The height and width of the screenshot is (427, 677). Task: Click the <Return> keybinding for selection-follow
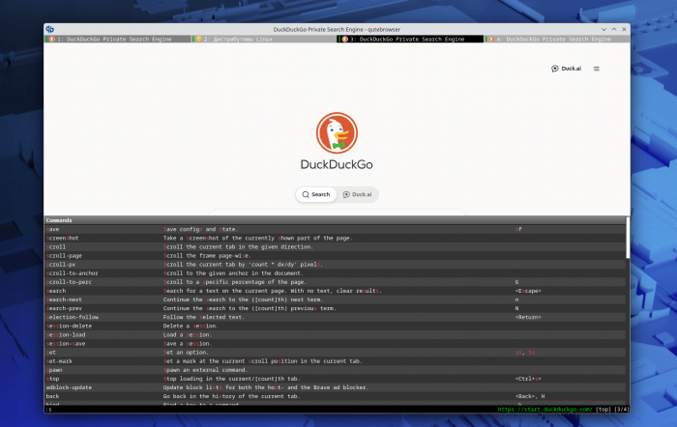click(x=528, y=317)
